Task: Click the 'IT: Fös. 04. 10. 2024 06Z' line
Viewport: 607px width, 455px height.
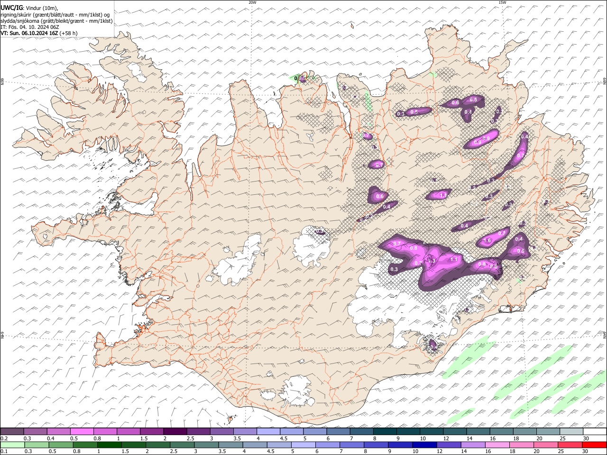Action: coord(29,27)
